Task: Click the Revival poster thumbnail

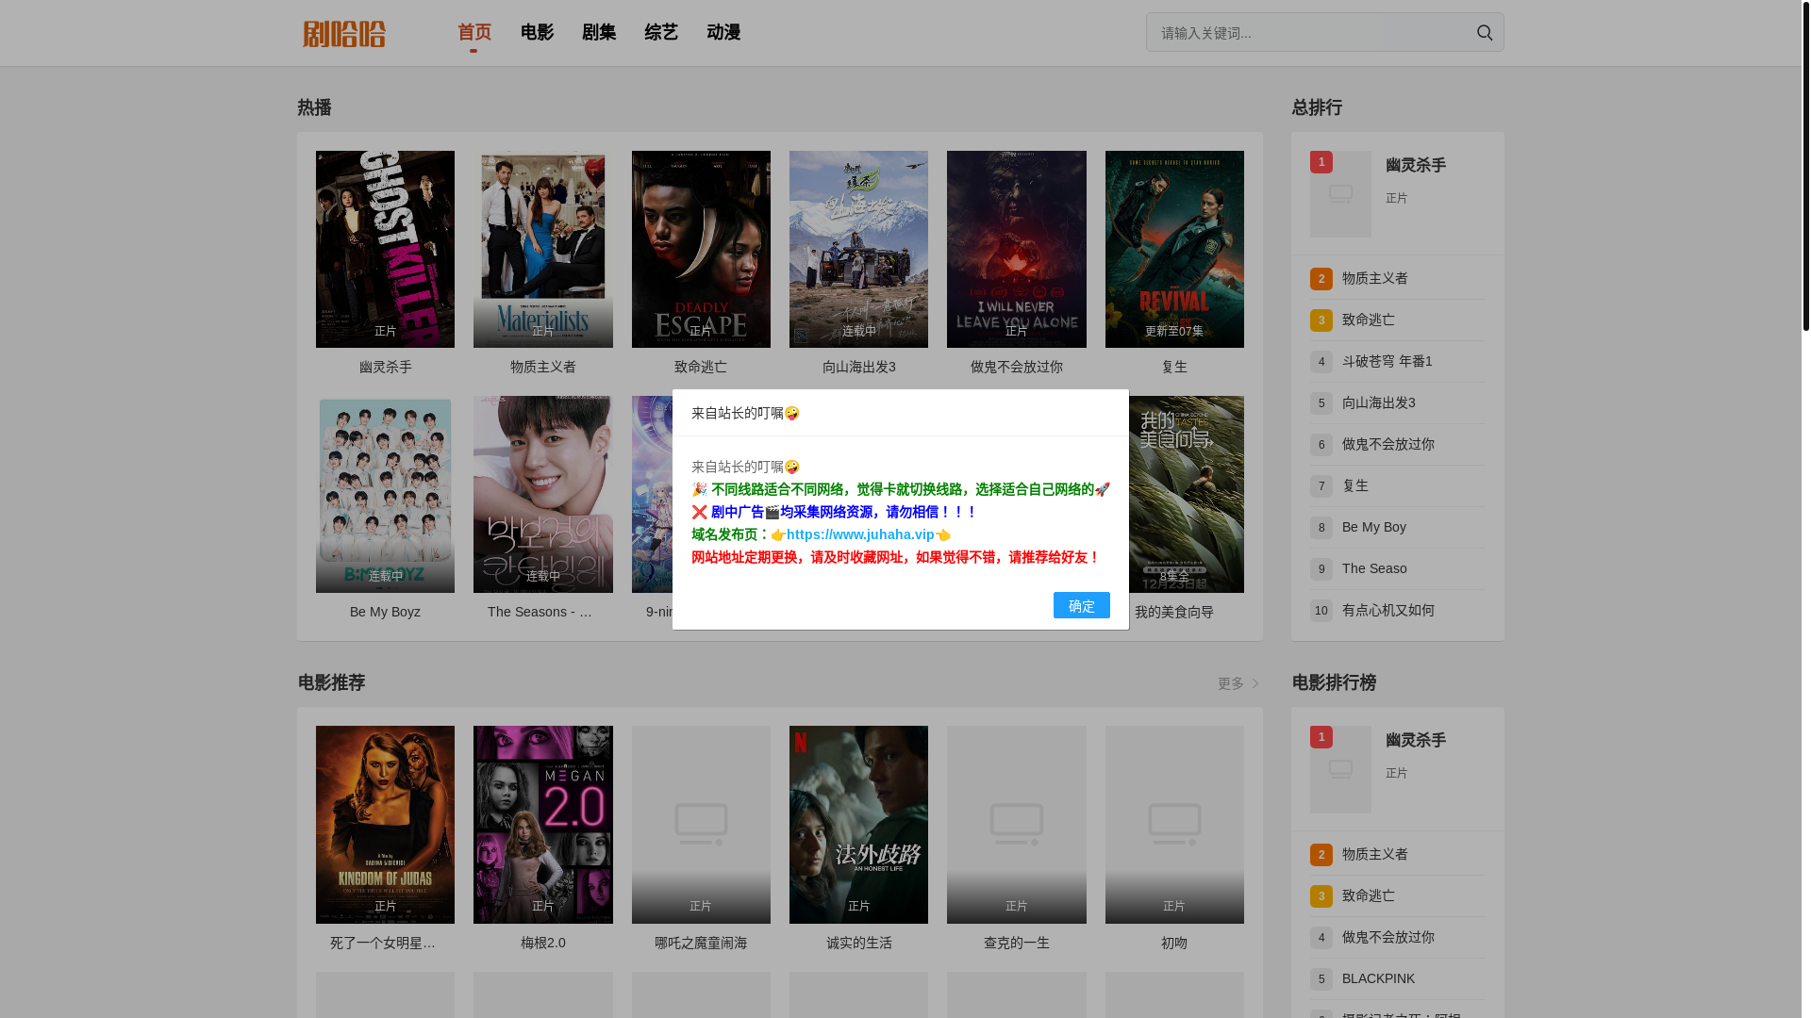Action: [x=1174, y=249]
